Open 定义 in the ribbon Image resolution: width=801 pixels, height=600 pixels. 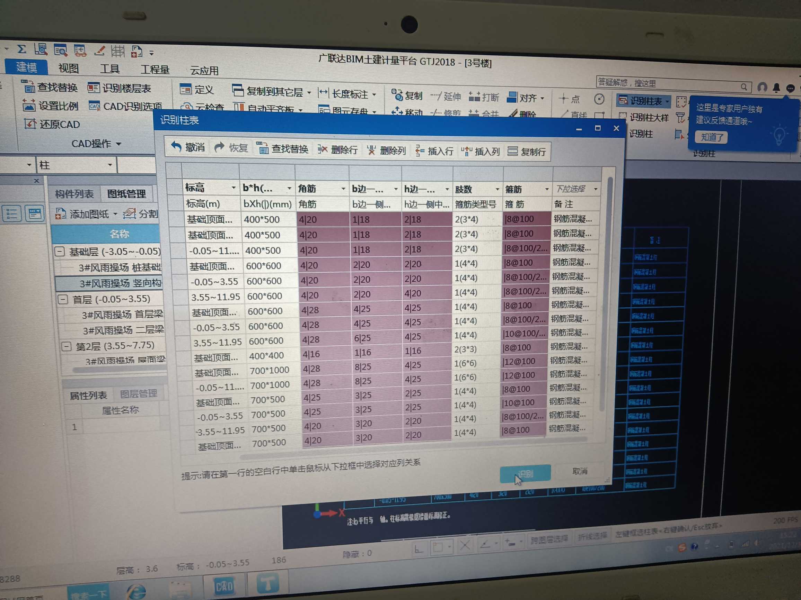click(x=197, y=89)
